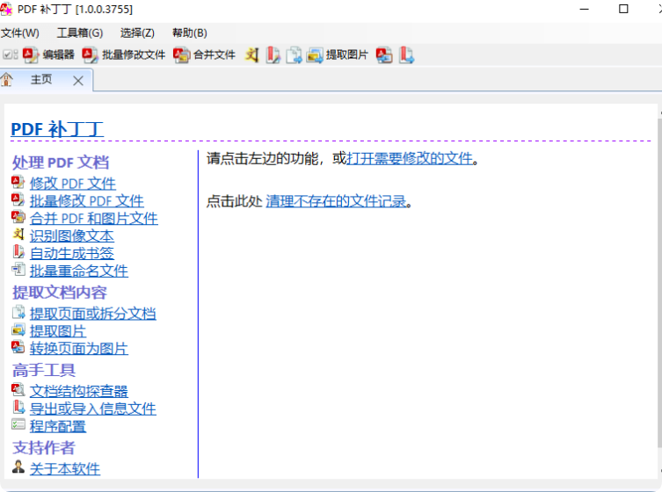Click icon beside 批量修改 PDF 文件
This screenshot has width=662, height=492.
[x=18, y=199]
